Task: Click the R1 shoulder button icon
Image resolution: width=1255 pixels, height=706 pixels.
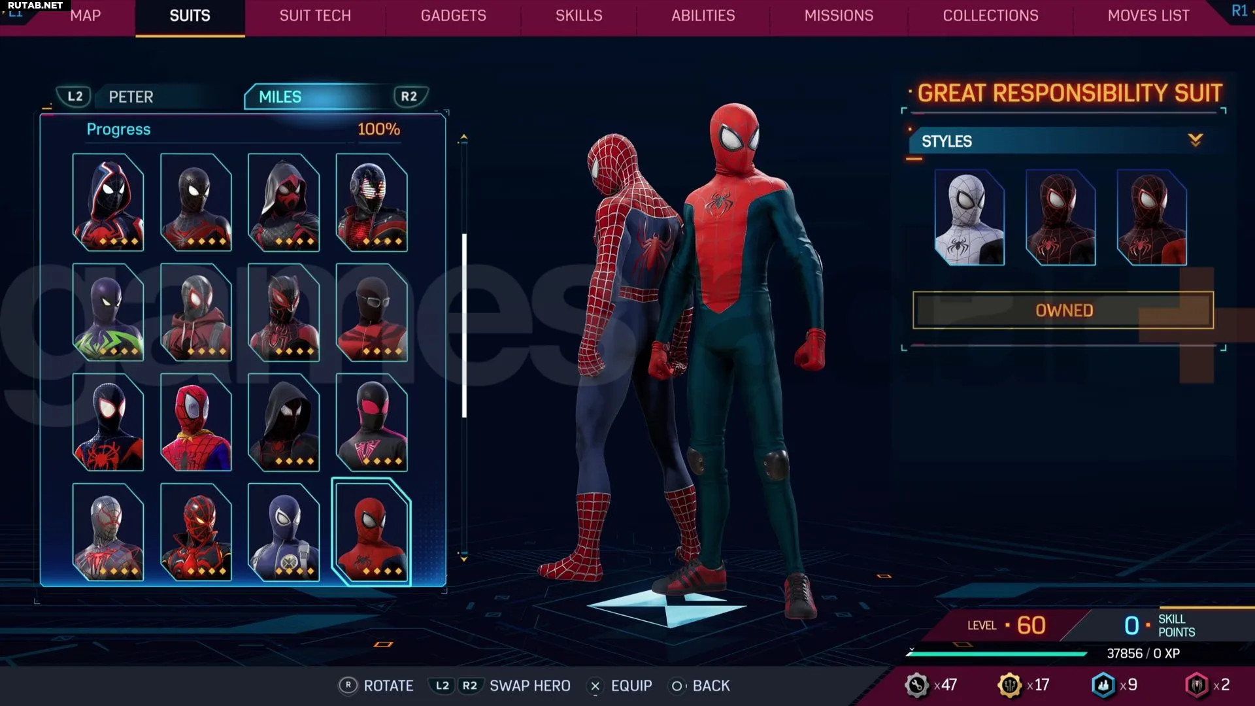Action: (1239, 10)
